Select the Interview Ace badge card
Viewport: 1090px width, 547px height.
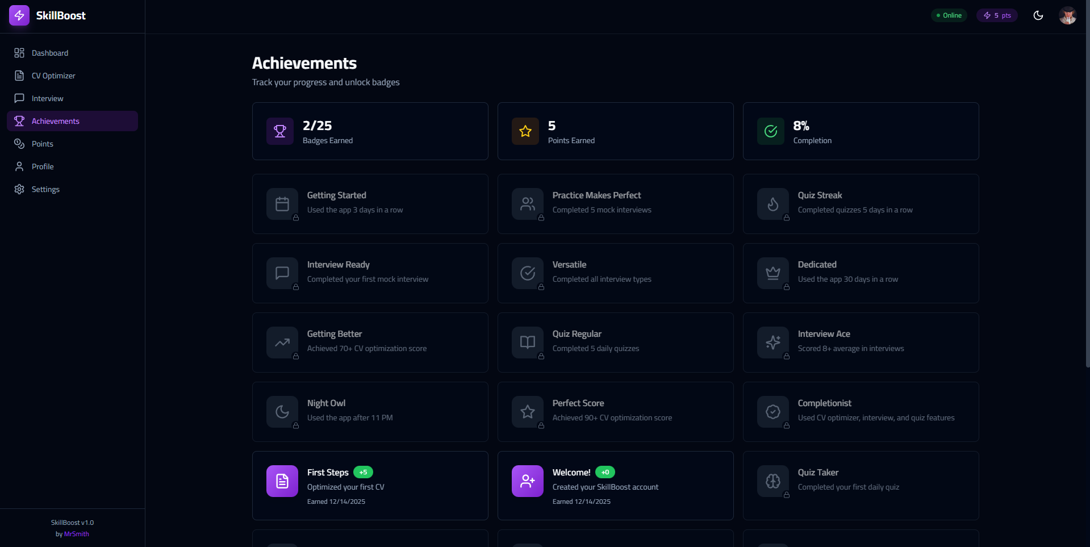coord(860,343)
